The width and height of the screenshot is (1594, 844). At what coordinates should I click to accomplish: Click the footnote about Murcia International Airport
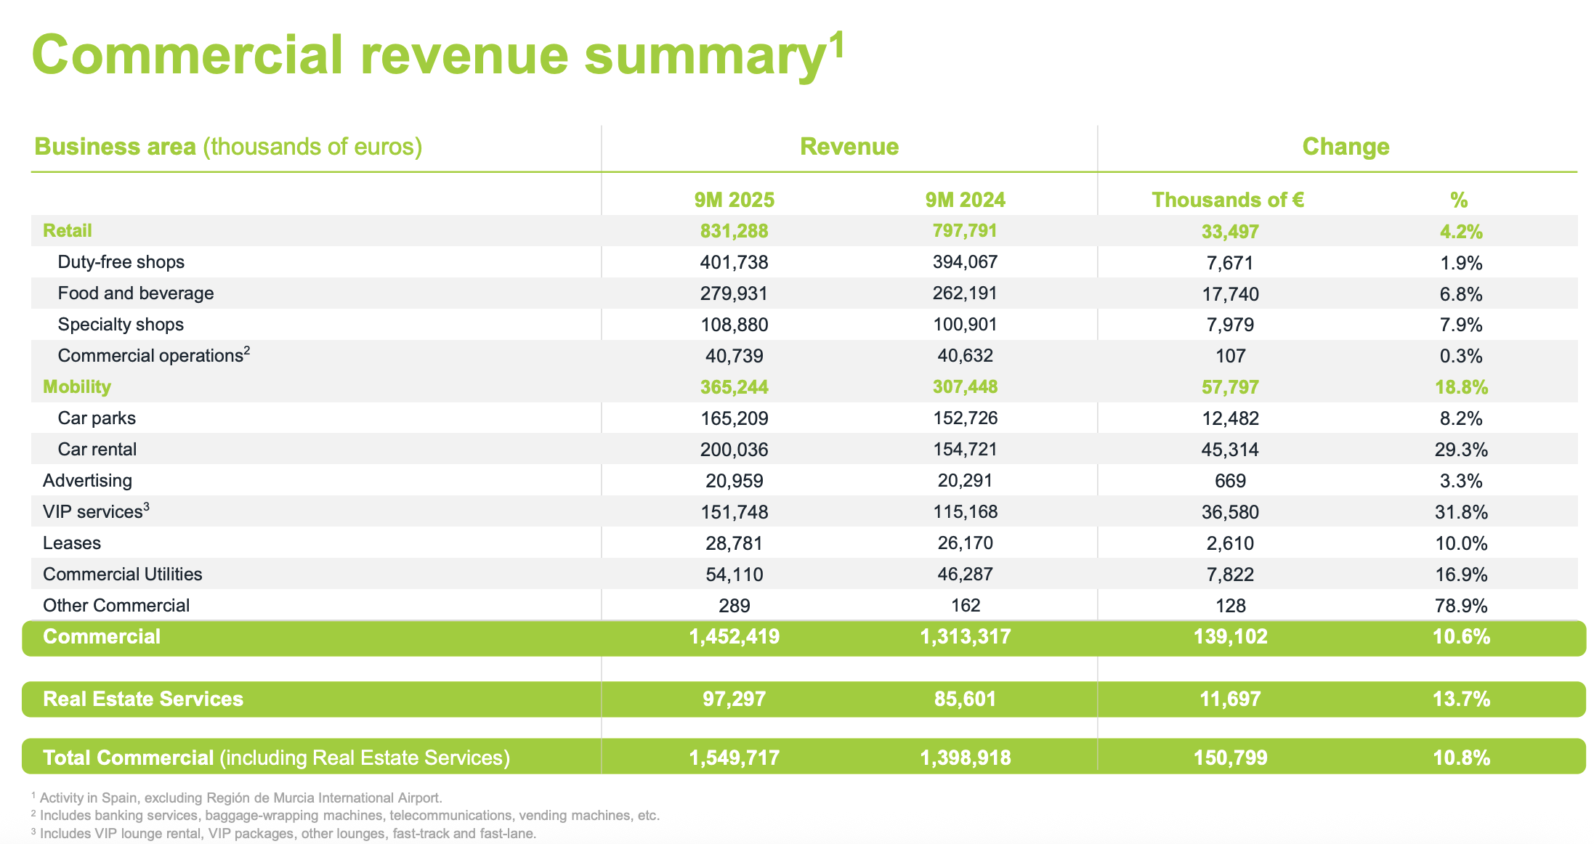[240, 798]
